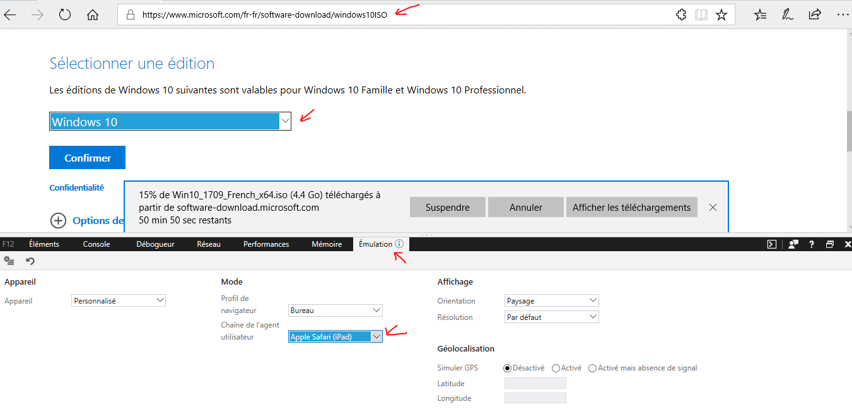Pause download with Suspendre button
The image size is (852, 414).
click(448, 207)
